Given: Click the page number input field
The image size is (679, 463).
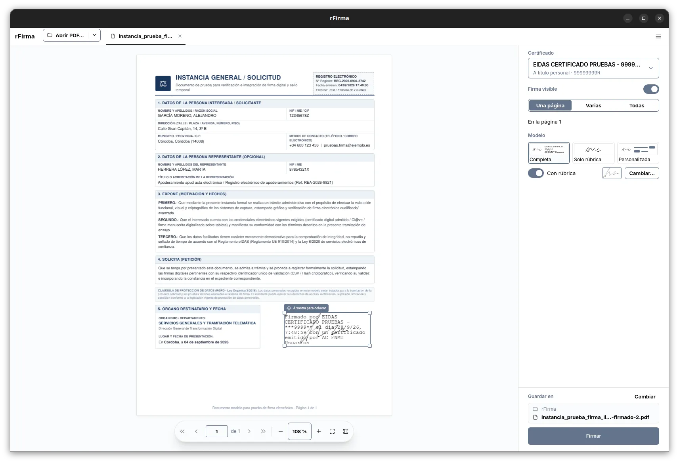Looking at the screenshot, I should click(217, 431).
